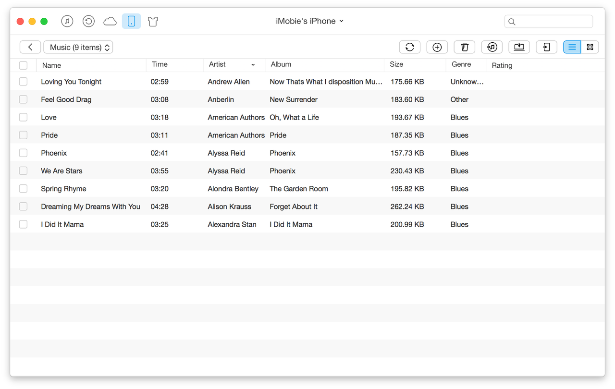Transfer to another device icon
This screenshot has height=389, width=615.
[x=547, y=47]
